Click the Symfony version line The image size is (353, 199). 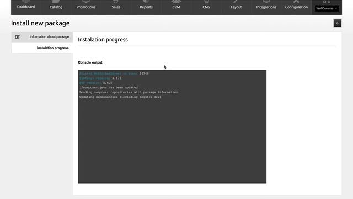(100, 78)
